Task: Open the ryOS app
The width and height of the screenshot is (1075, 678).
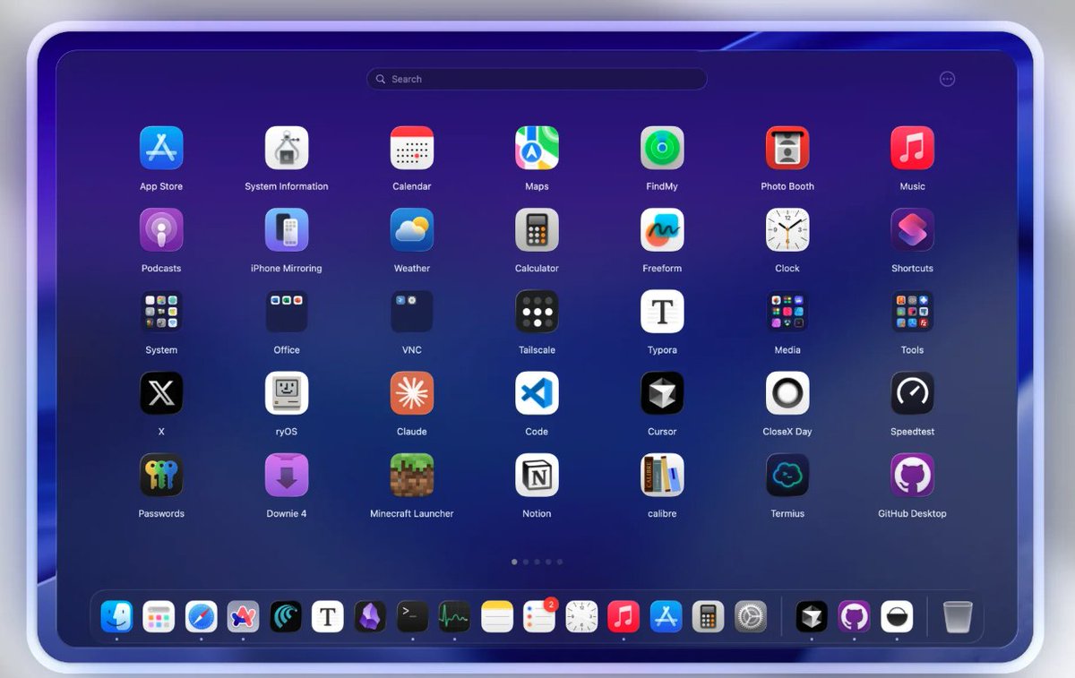Action: coord(287,393)
